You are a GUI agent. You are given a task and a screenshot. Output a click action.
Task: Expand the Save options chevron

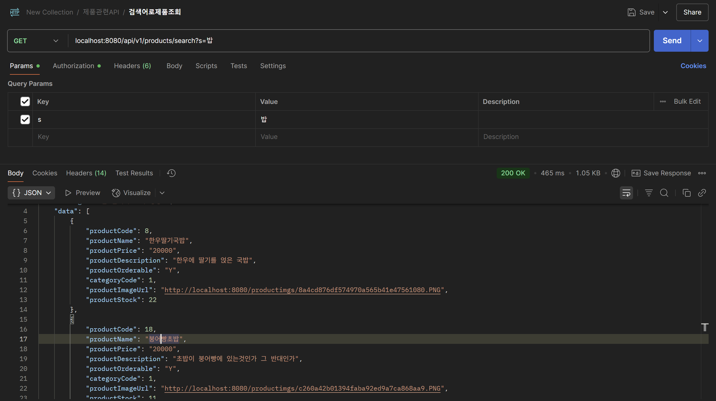tap(665, 12)
